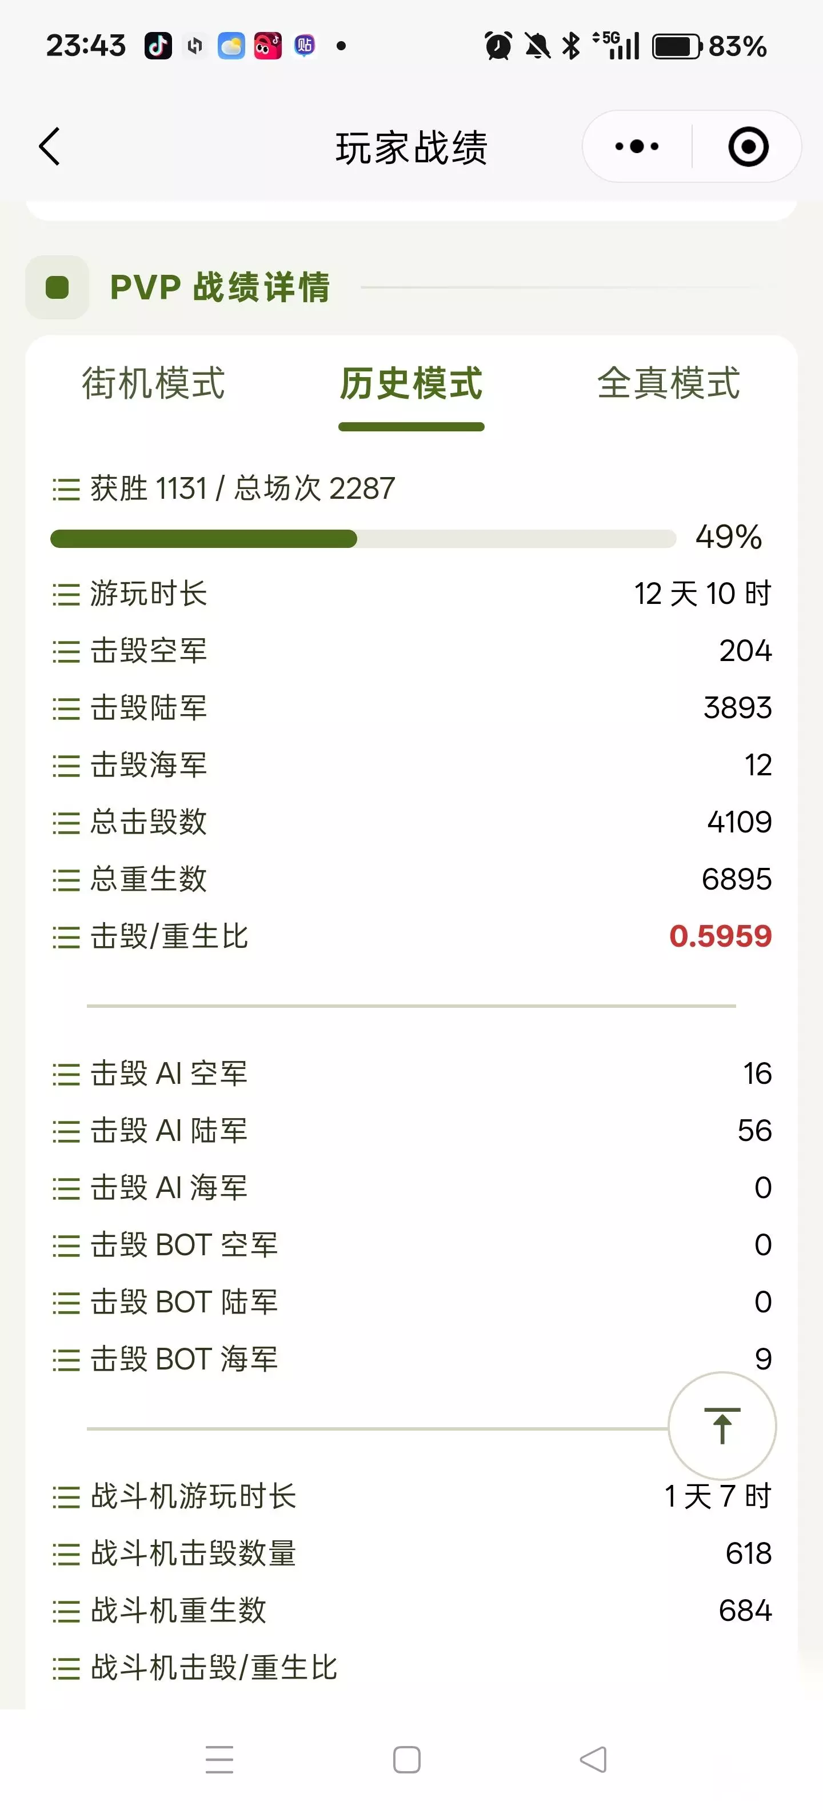This screenshot has height=1810, width=823.
Task: Tap list icon beside 击毁陆军
Action: [x=66, y=708]
